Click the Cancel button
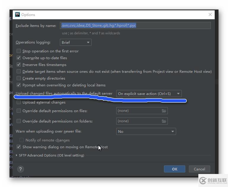The width and height of the screenshot is (228, 187). pos(199,169)
